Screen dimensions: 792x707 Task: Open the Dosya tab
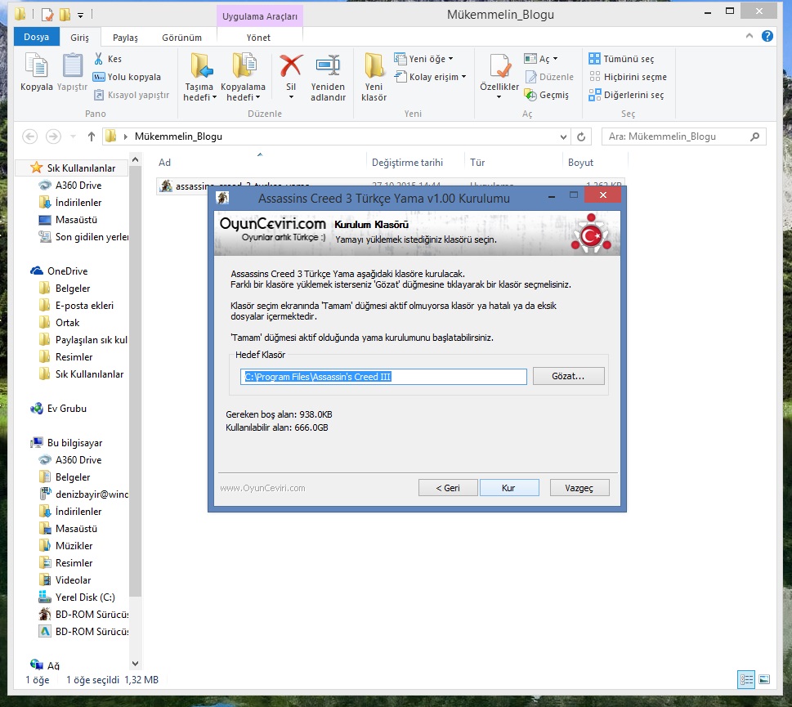point(36,37)
